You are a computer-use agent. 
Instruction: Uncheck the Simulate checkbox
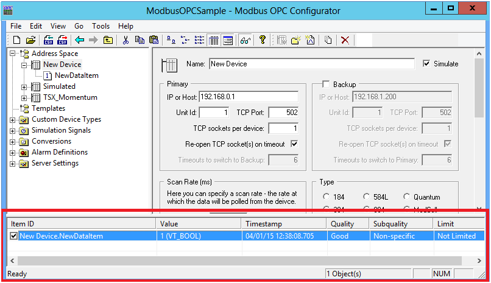click(426, 64)
